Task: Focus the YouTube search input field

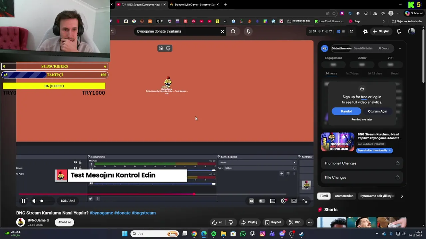Action: coord(176,31)
